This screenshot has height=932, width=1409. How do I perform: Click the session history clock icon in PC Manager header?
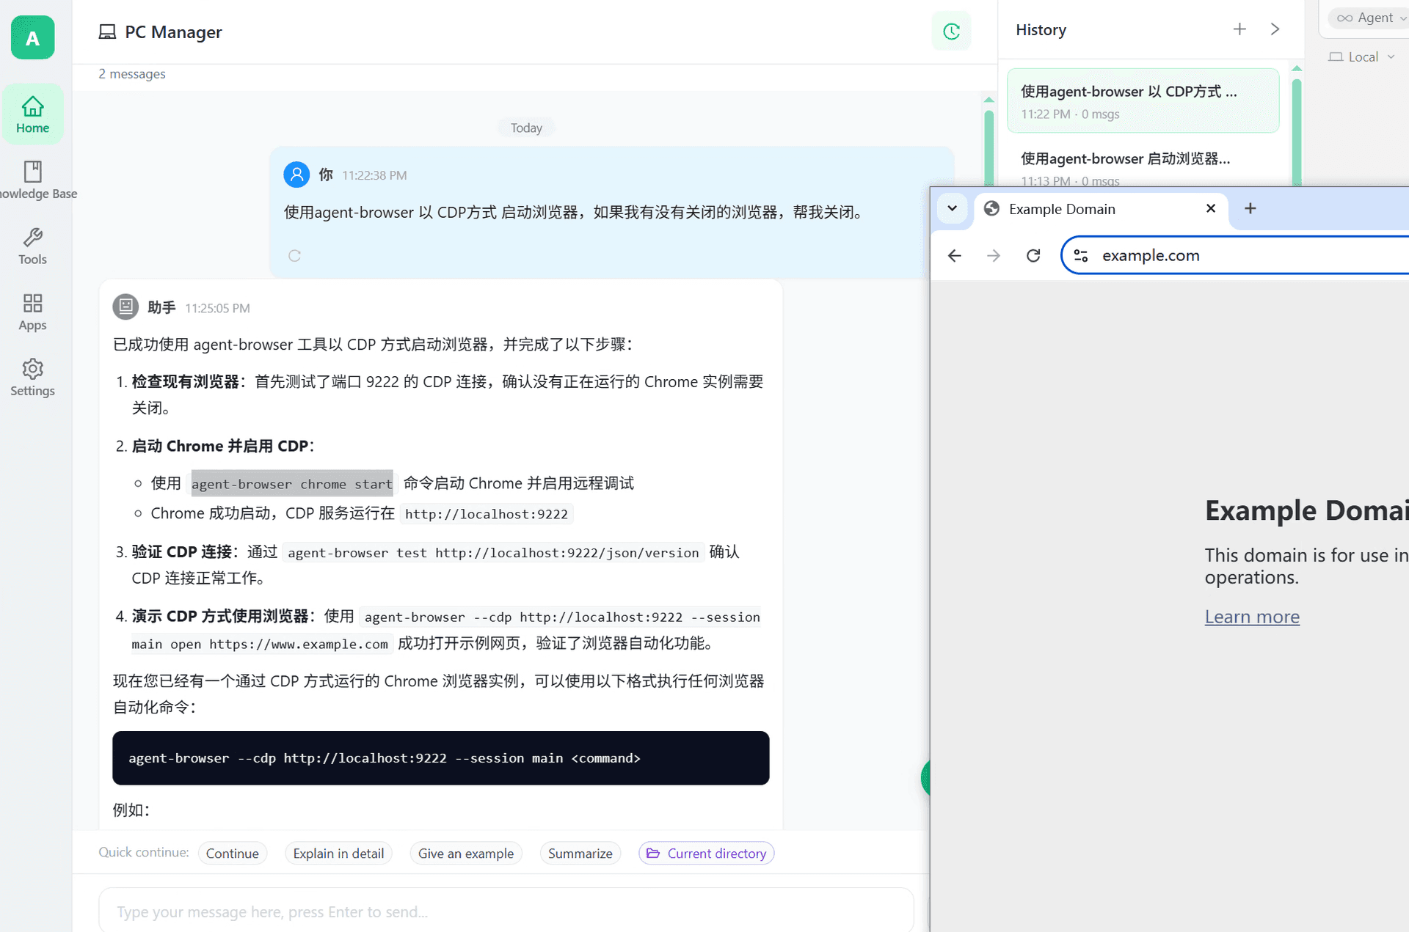[951, 32]
